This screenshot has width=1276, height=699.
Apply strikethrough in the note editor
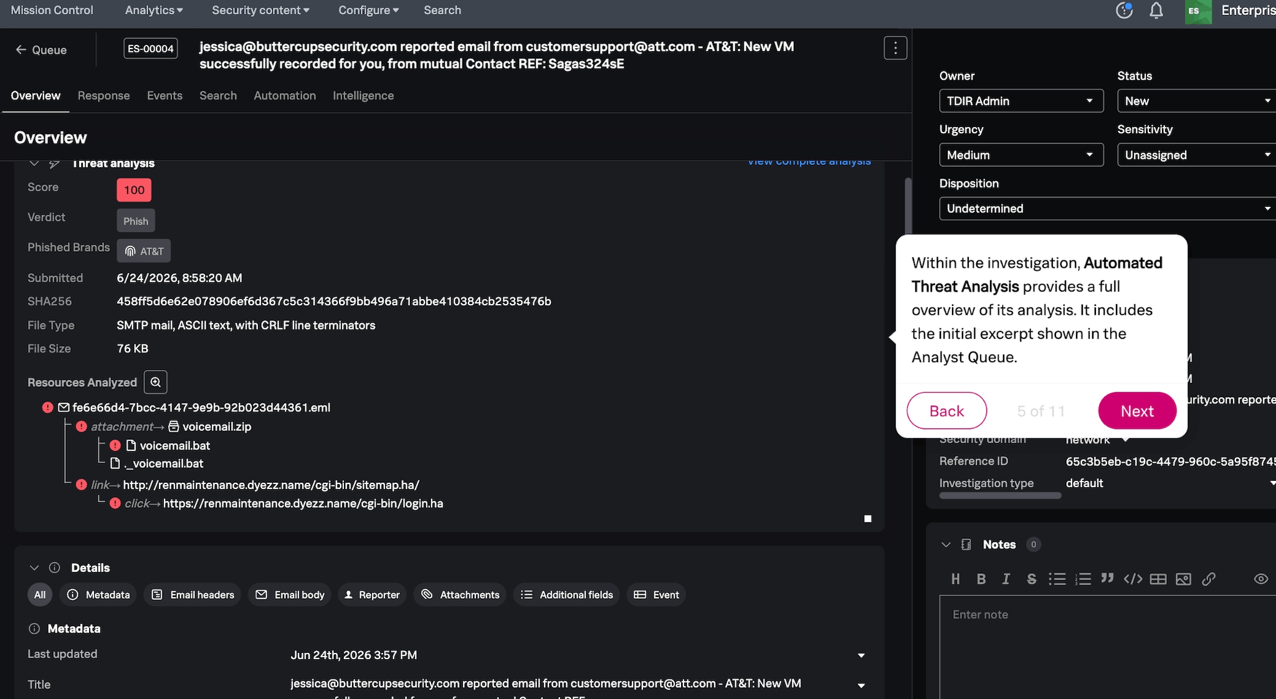tap(1032, 579)
